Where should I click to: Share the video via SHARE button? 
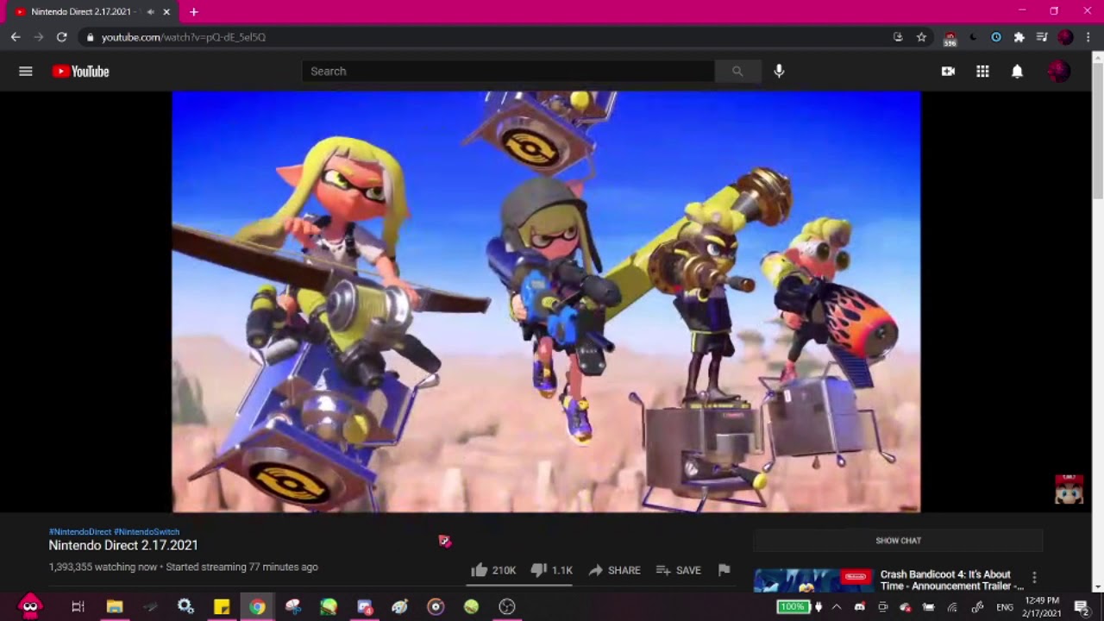614,570
